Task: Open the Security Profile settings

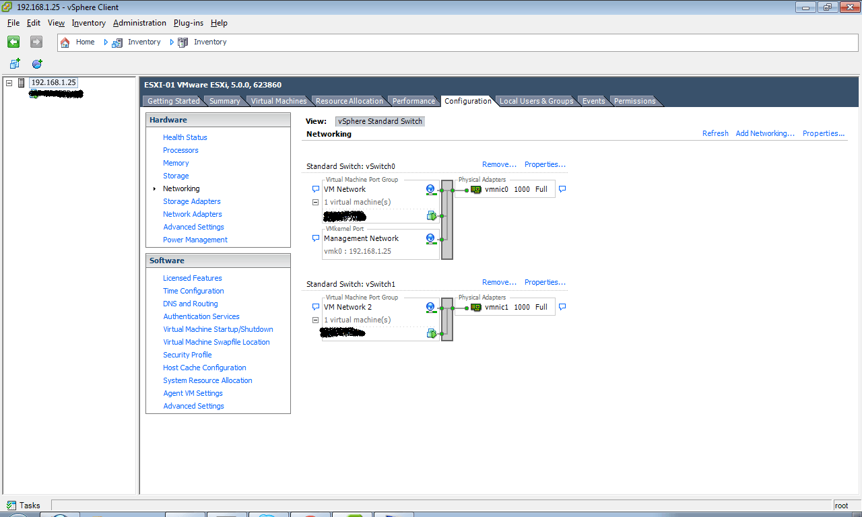Action: pos(187,355)
